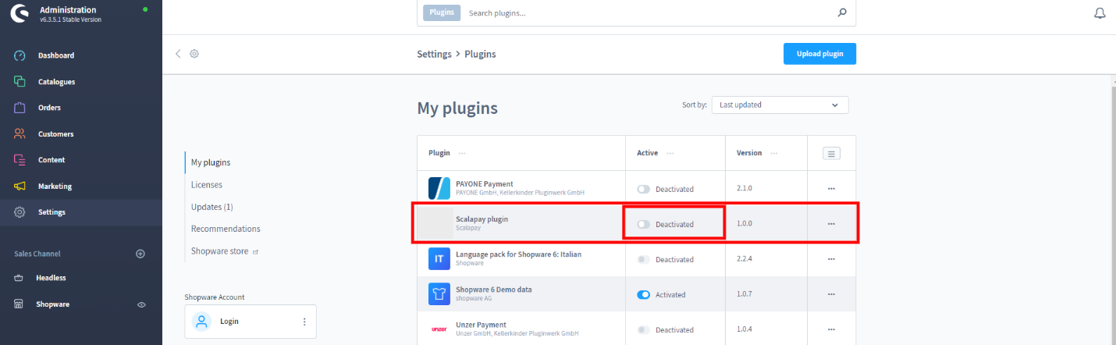Open the Active column header options
Screen dimensions: 1116x345
[x=670, y=153]
